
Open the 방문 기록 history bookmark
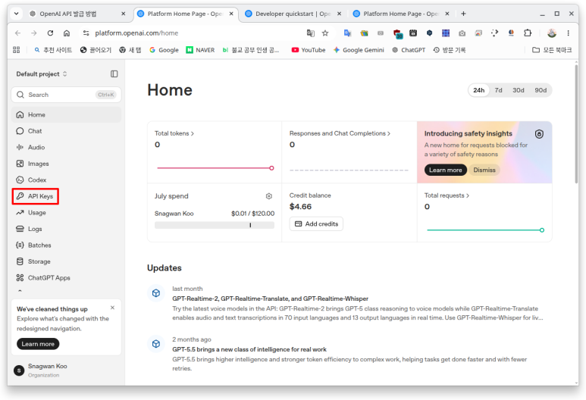[x=450, y=50]
